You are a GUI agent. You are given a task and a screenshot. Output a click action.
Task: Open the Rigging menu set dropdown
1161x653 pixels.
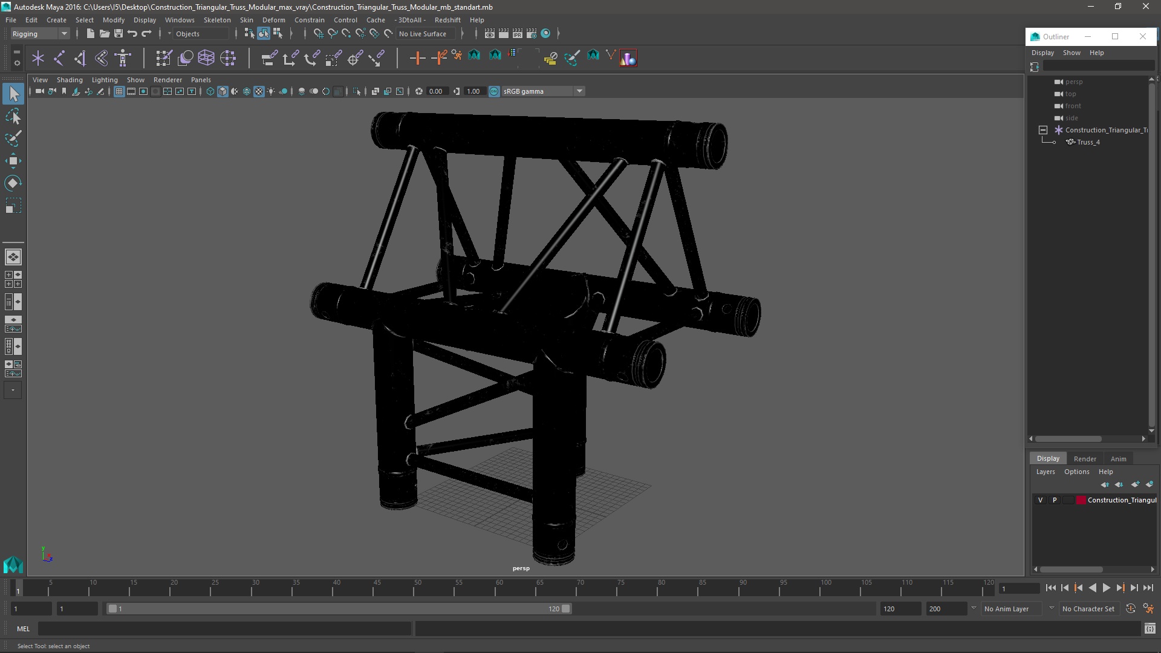(x=40, y=34)
